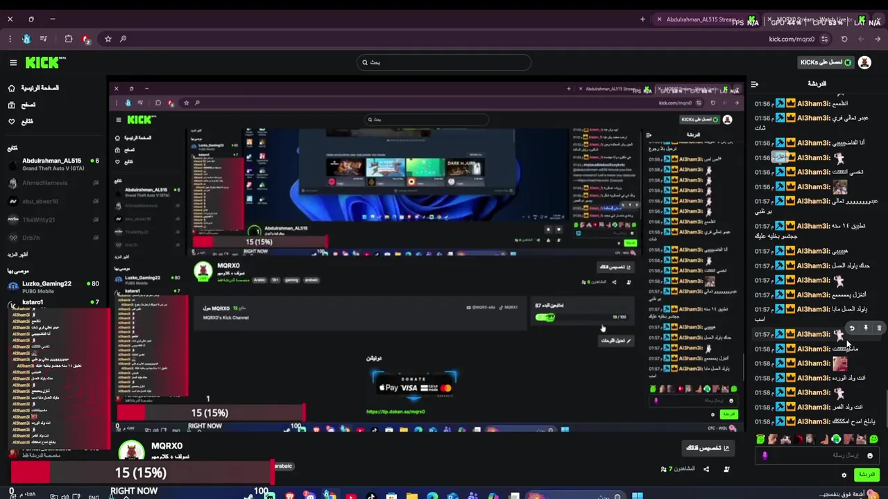Reply to the hovered chat message

pyautogui.click(x=852, y=329)
